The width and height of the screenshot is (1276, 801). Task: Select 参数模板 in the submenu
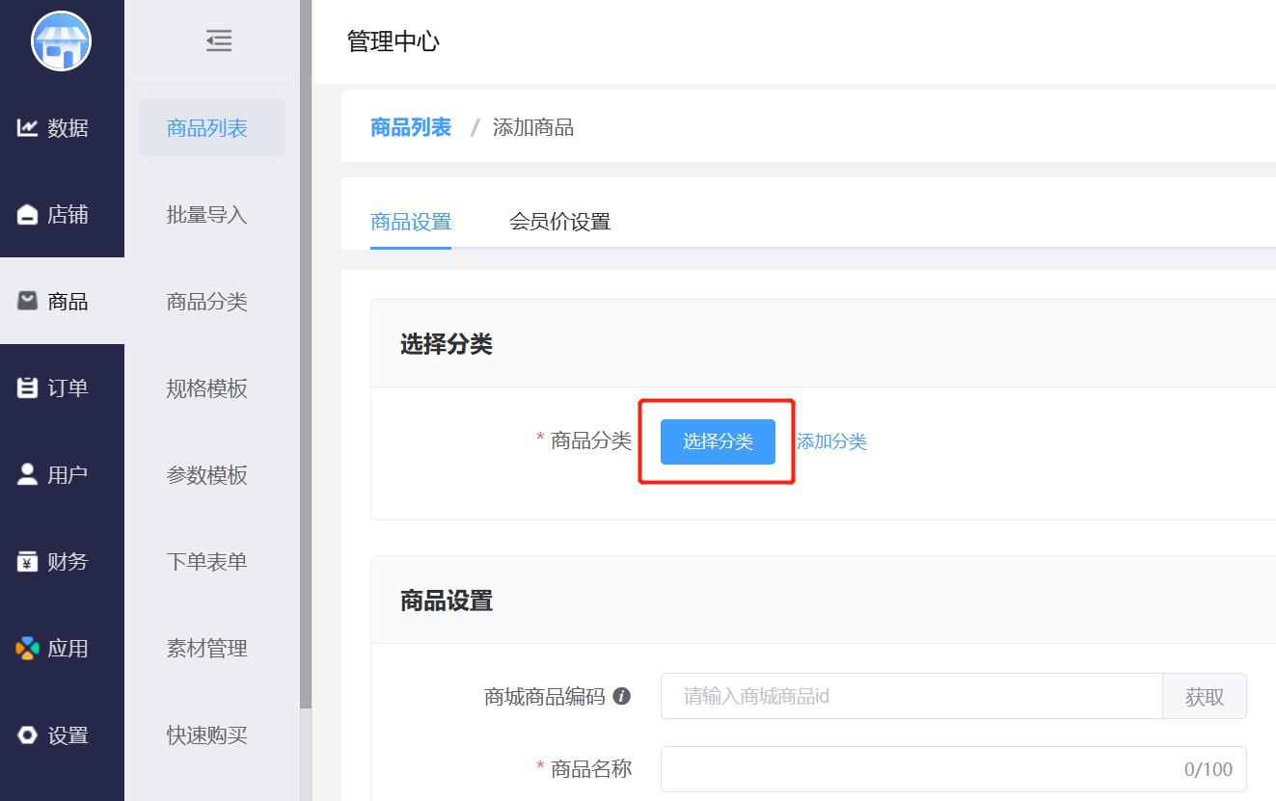tap(207, 474)
